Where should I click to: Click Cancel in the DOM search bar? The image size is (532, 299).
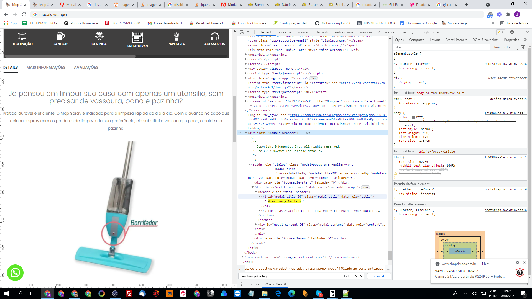coord(379,276)
